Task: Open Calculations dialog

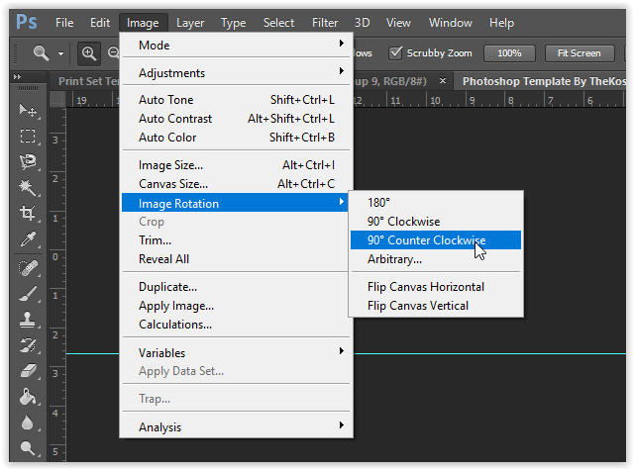Action: click(x=237, y=325)
